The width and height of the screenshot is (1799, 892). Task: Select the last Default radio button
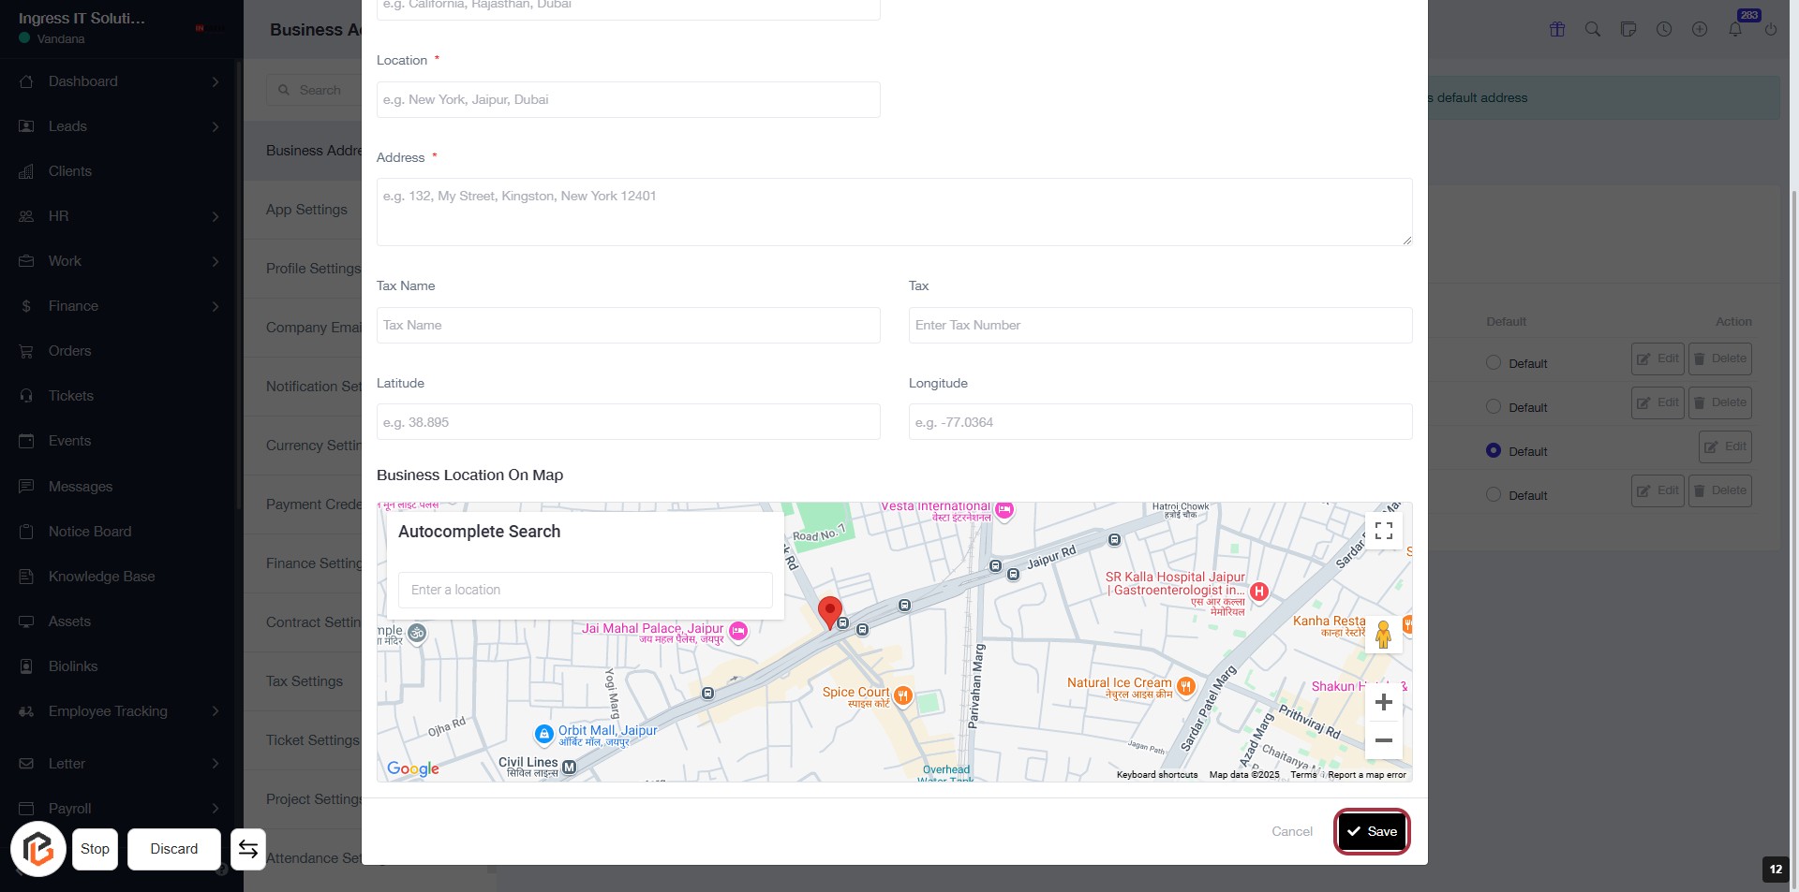pos(1494,495)
